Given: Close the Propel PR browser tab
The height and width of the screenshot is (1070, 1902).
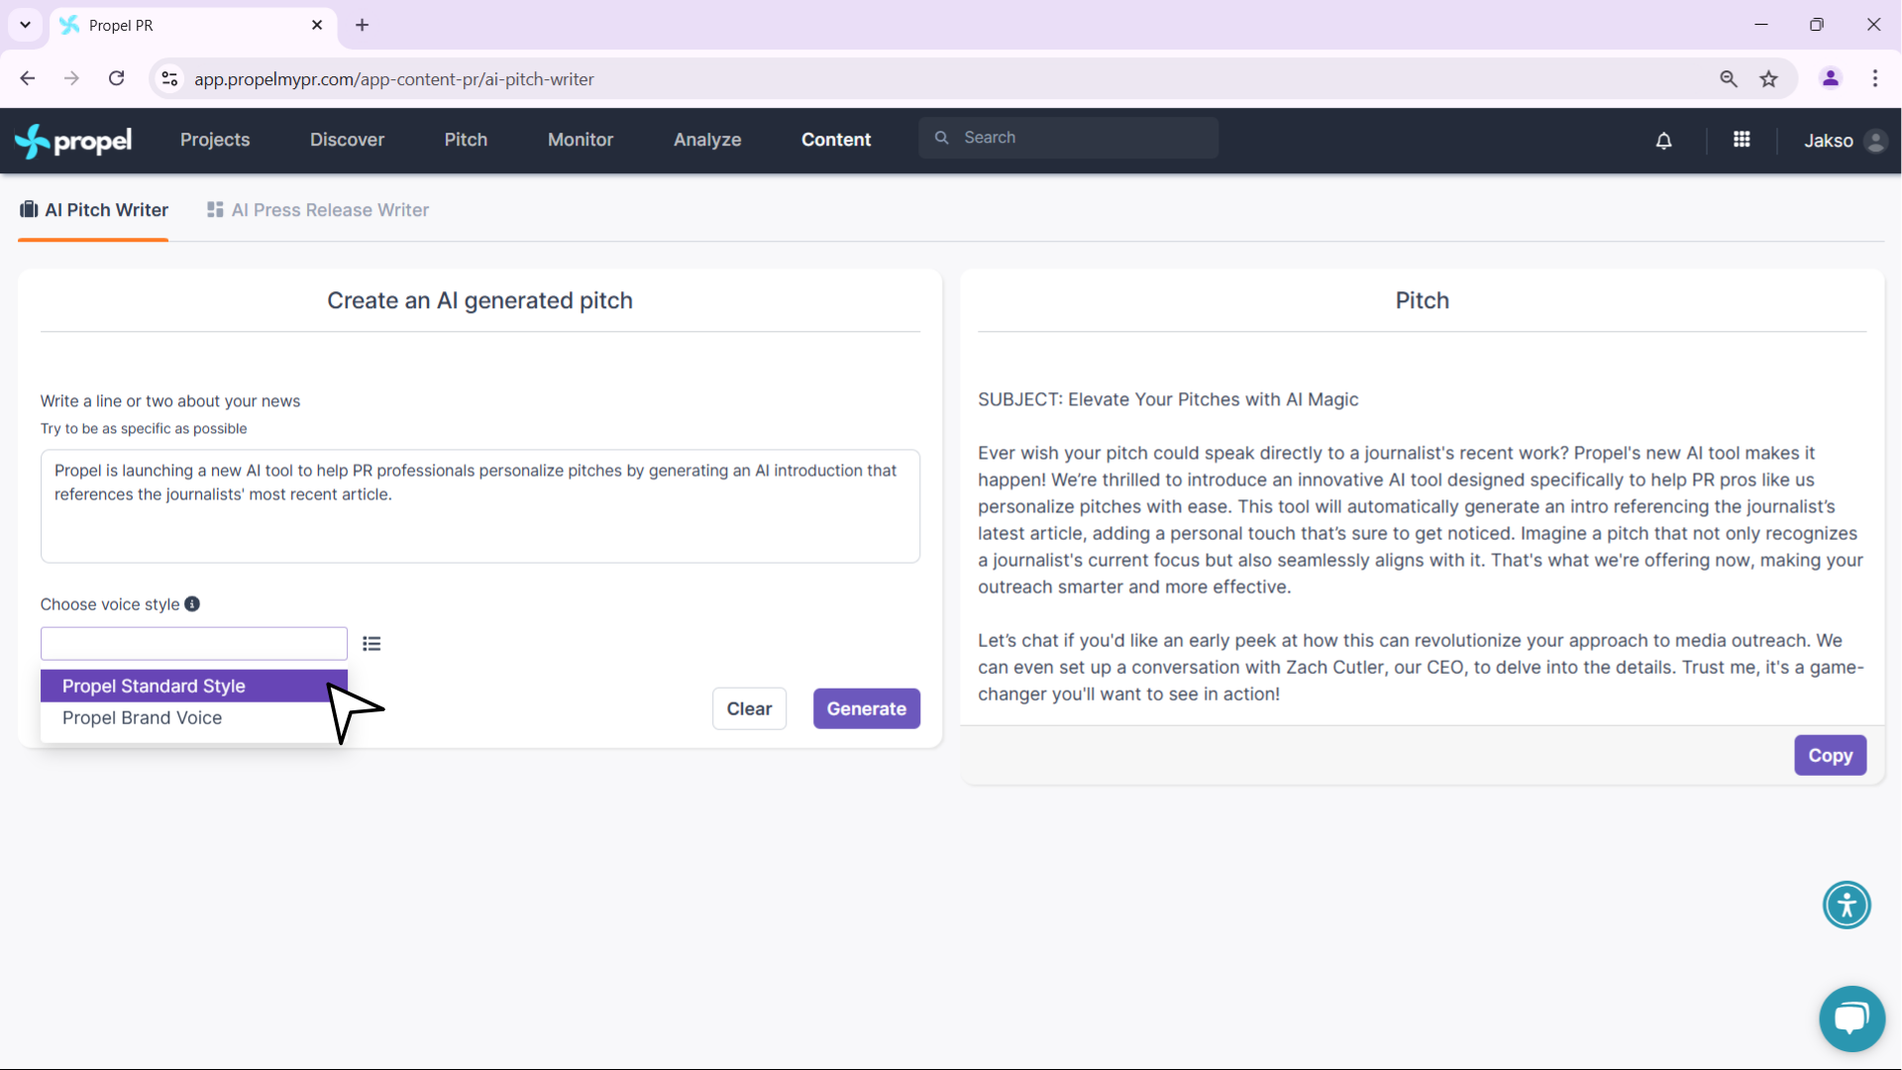Looking at the screenshot, I should 317,25.
